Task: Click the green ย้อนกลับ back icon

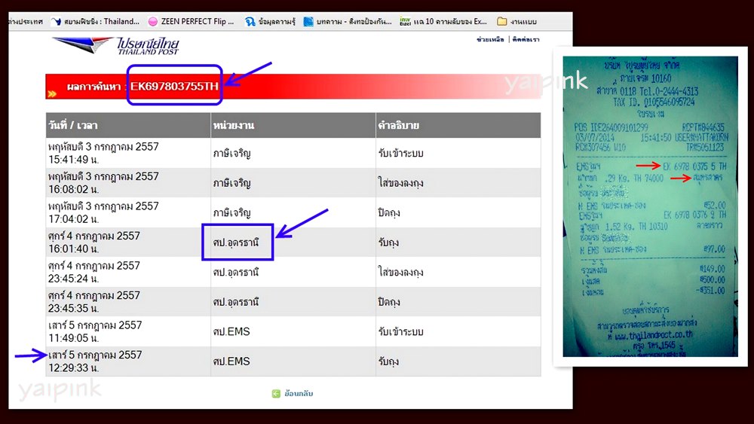Action: 276,394
